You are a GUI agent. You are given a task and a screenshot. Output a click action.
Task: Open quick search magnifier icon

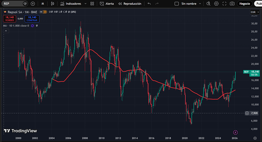click(208, 4)
